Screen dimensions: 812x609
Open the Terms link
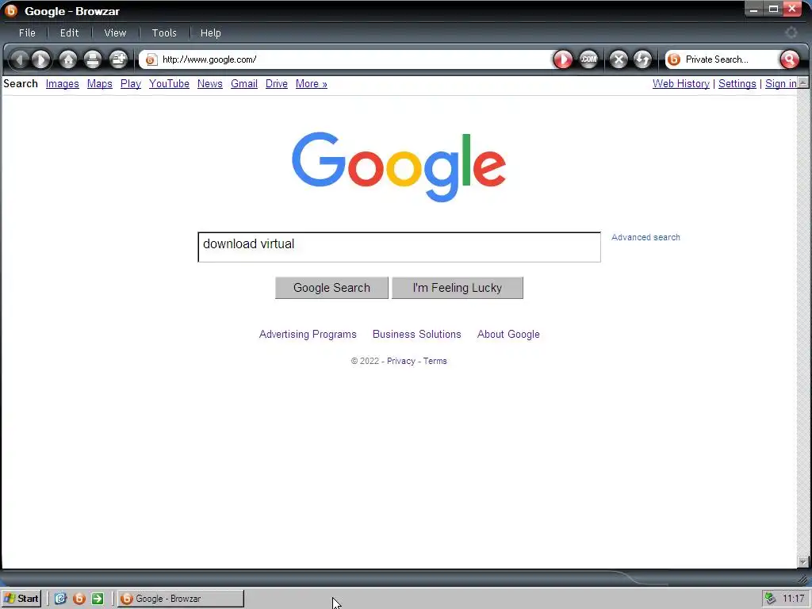coord(435,361)
